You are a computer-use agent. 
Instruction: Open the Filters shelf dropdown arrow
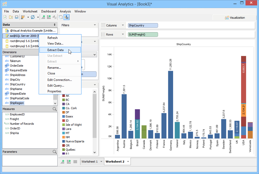coord(95,25)
